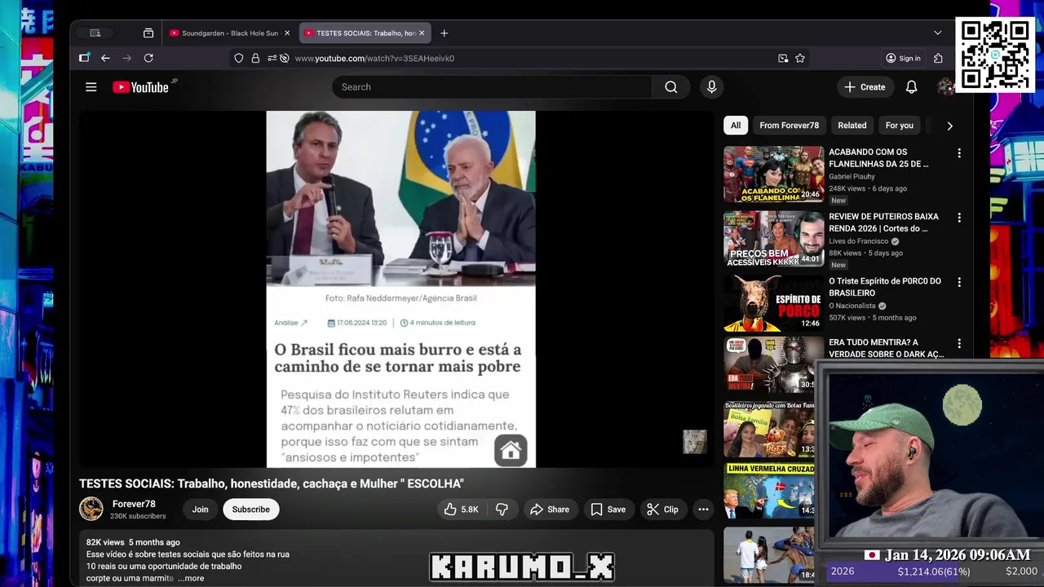This screenshot has height=587, width=1044.
Task: Open the LINHA VERMELHA CRUZADA thumbnail
Action: [x=768, y=491]
